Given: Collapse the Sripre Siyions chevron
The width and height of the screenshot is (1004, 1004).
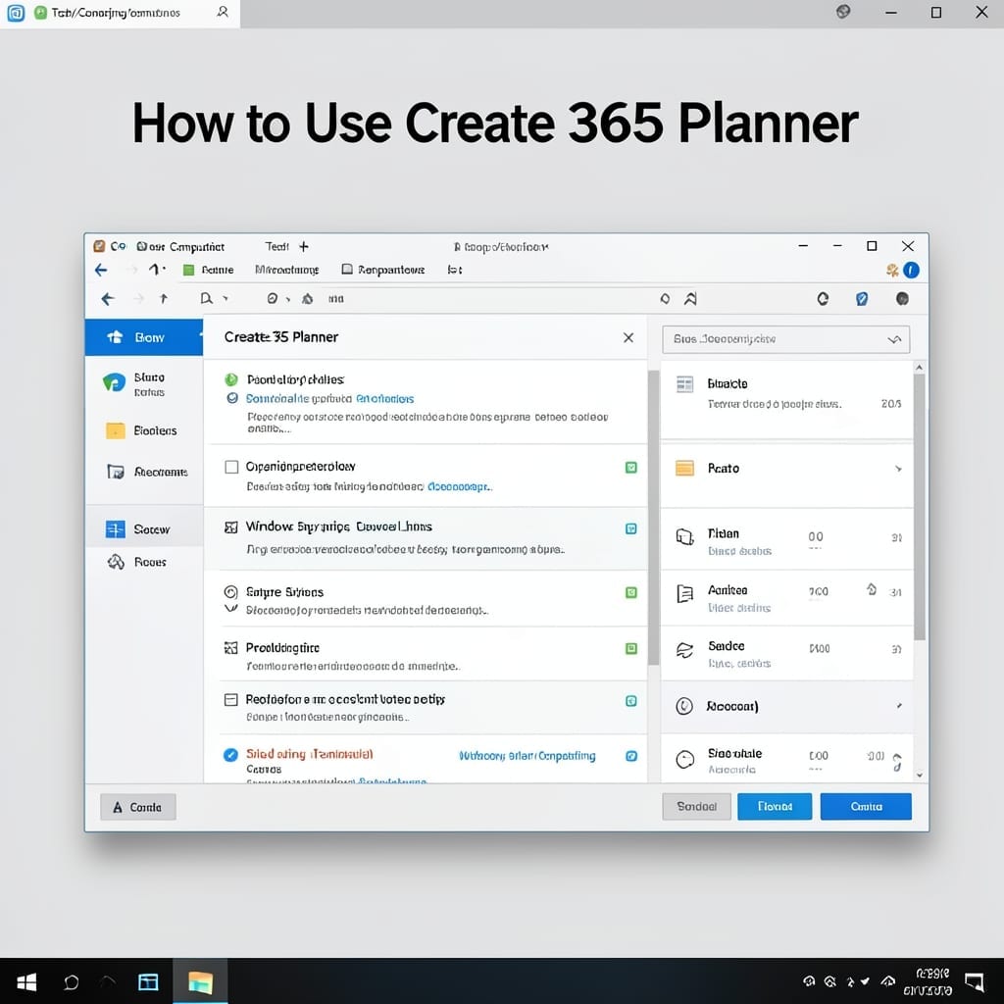Looking at the screenshot, I should click(x=231, y=608).
